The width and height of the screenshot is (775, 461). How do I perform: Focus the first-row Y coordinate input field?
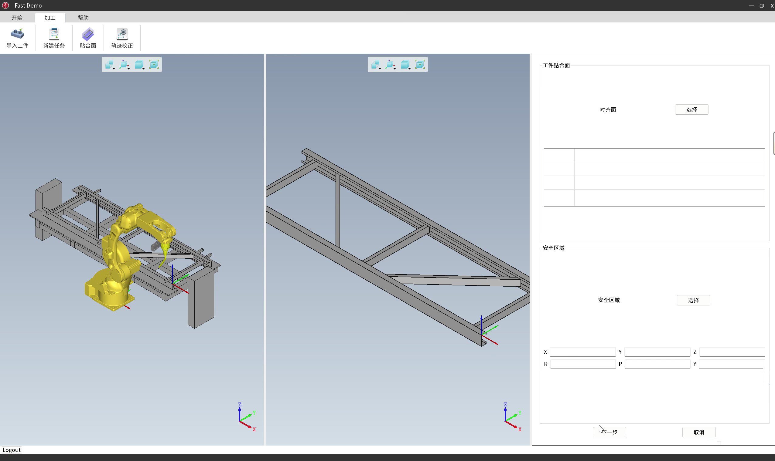click(657, 352)
